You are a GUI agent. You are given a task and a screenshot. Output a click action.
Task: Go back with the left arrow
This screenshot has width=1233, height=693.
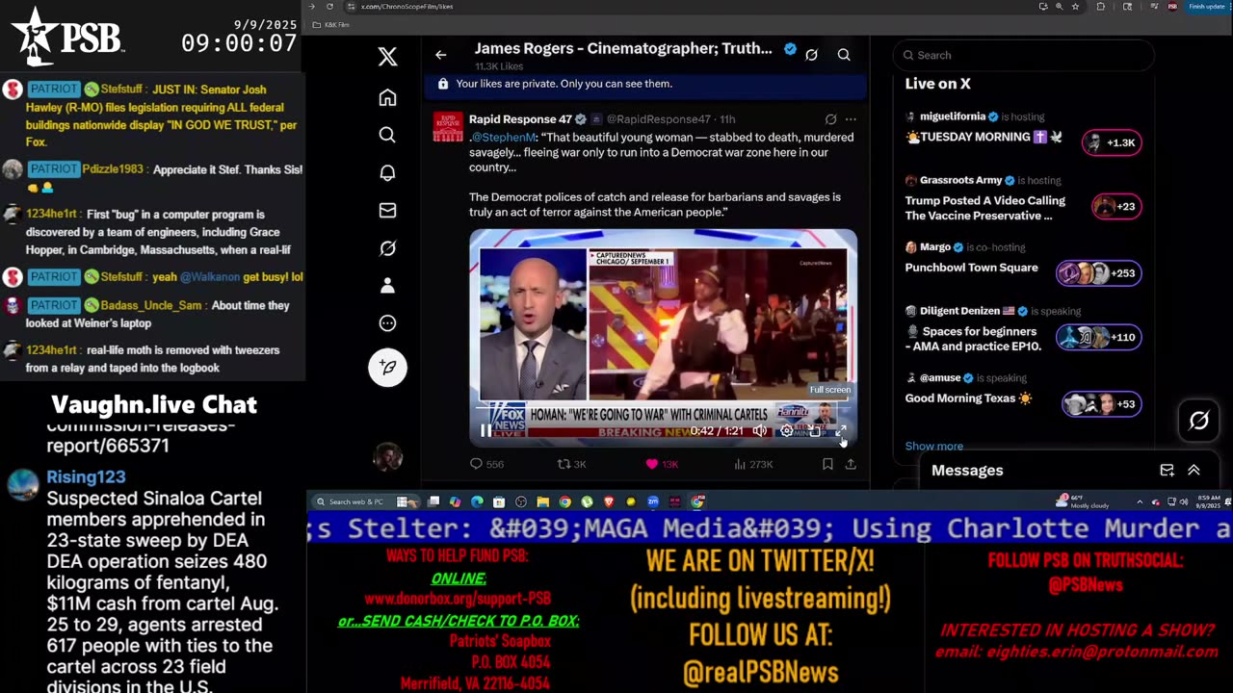click(x=440, y=55)
